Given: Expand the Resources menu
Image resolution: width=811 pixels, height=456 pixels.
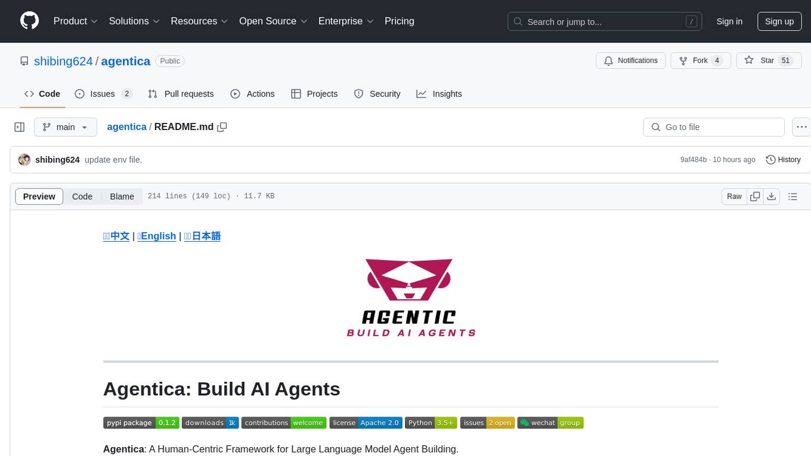Looking at the screenshot, I should tap(199, 21).
